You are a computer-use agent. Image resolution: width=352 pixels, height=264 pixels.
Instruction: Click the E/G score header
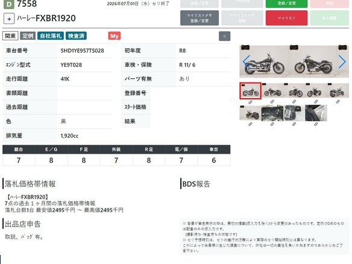pos(51,149)
